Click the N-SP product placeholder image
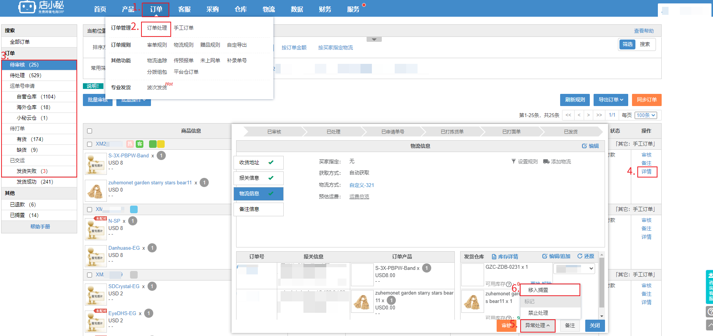 pyautogui.click(x=95, y=229)
